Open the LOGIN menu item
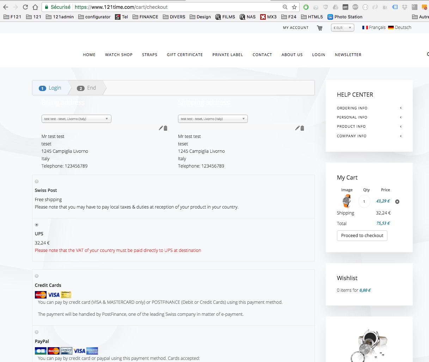Image resolution: width=429 pixels, height=362 pixels. pyautogui.click(x=319, y=55)
